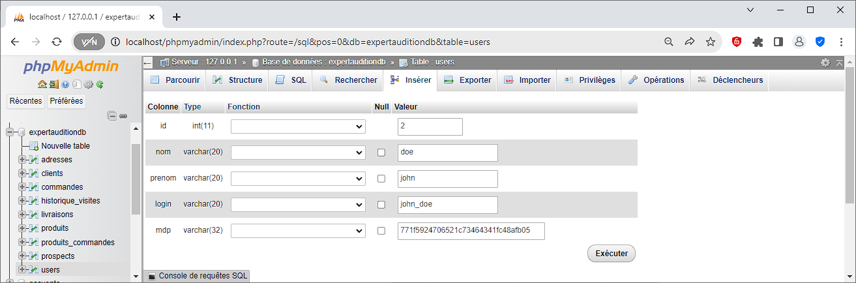Open phpMyAdmin documentation help icon
Viewport: 856px width, 283px height.
tap(65, 84)
